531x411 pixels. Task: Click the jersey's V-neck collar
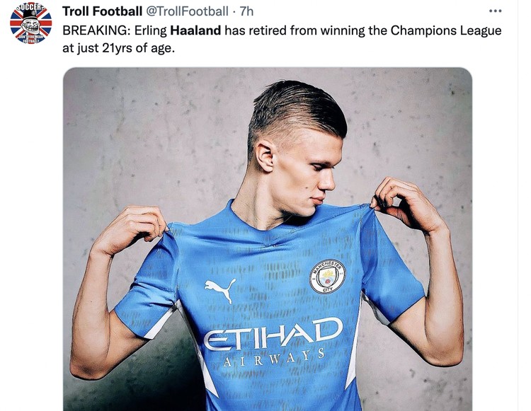click(268, 230)
